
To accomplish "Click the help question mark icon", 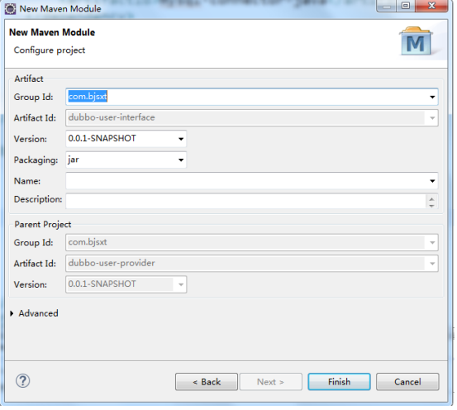I will coord(22,380).
